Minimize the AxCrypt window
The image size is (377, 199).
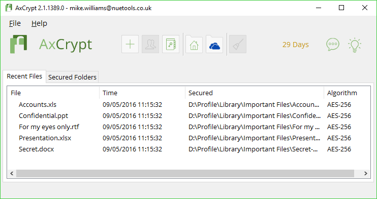(x=318, y=8)
